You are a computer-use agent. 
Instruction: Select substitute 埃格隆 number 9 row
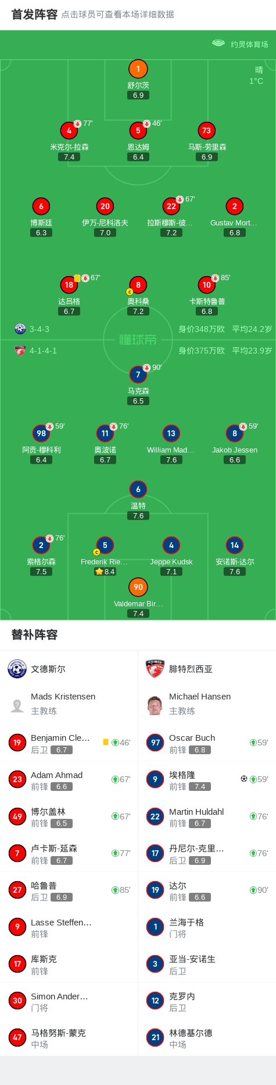pyautogui.click(x=207, y=779)
